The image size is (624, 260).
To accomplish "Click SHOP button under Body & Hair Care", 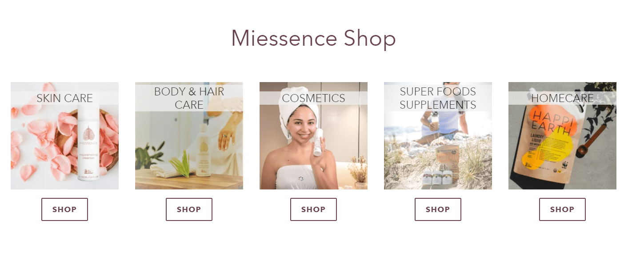I will (189, 209).
